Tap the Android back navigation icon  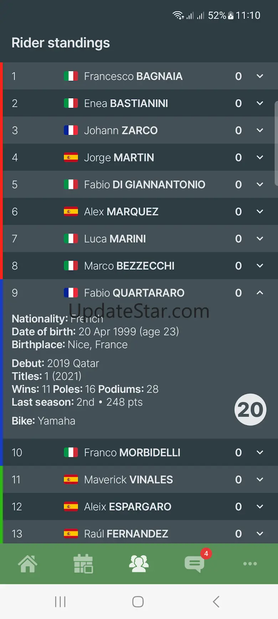pos(216,601)
